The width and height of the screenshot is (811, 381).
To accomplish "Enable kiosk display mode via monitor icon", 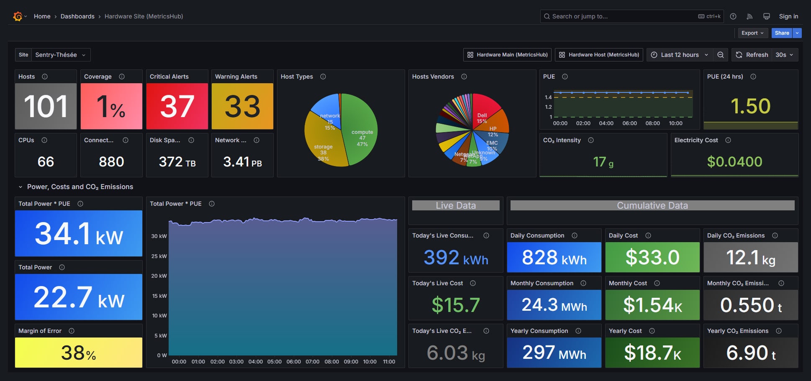I will (766, 16).
